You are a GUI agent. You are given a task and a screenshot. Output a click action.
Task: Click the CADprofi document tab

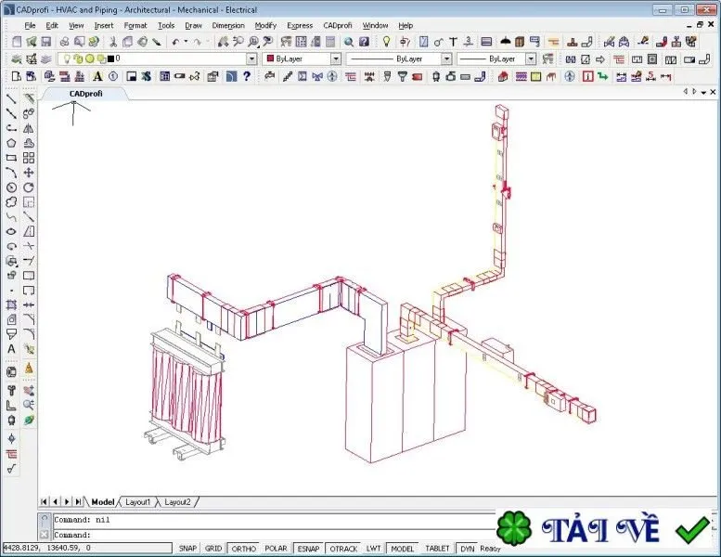86,94
